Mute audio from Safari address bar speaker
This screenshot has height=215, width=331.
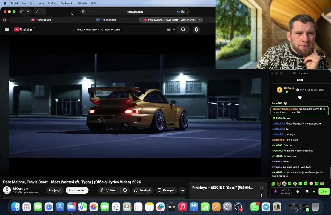click(x=178, y=12)
